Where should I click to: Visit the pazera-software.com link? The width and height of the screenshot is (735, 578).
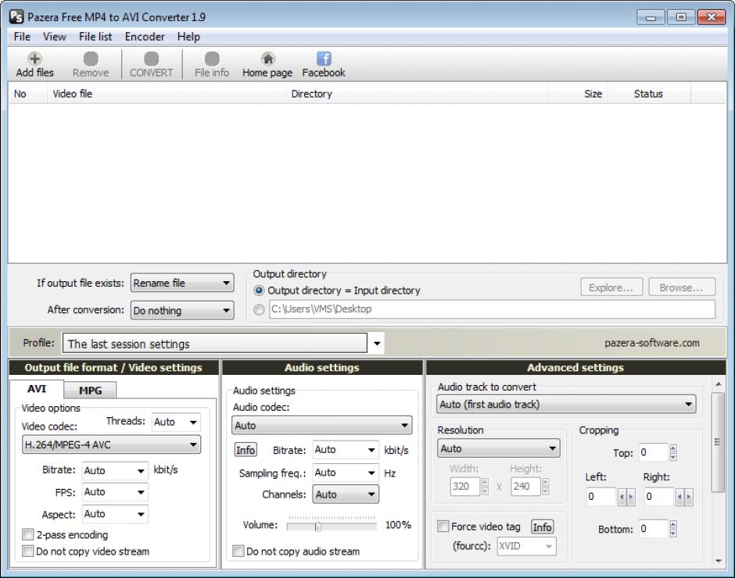click(x=651, y=343)
